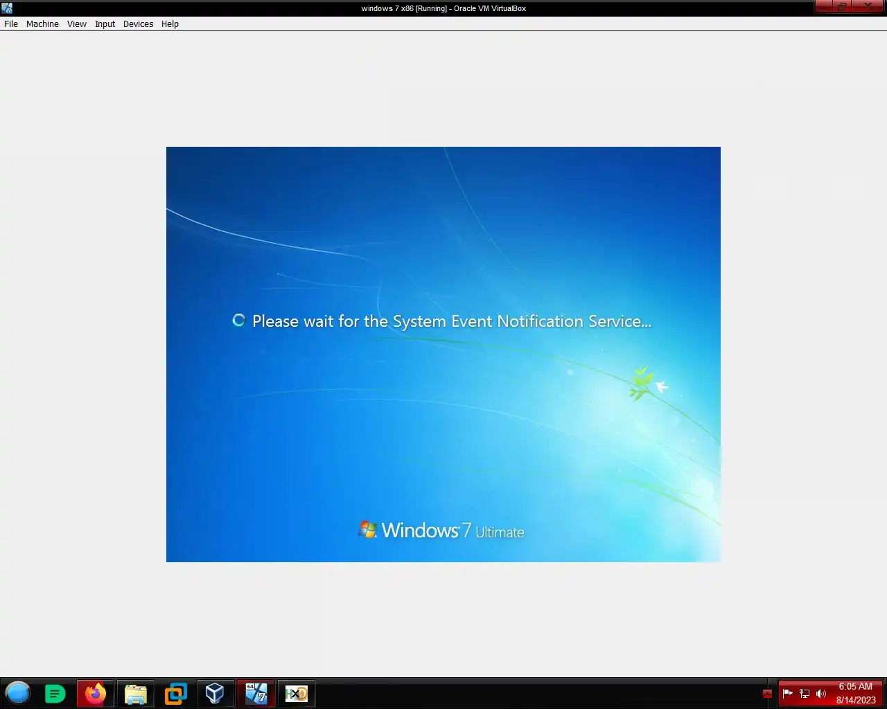Open the Devices menu
Screen dimensions: 887x709
tap(138, 24)
